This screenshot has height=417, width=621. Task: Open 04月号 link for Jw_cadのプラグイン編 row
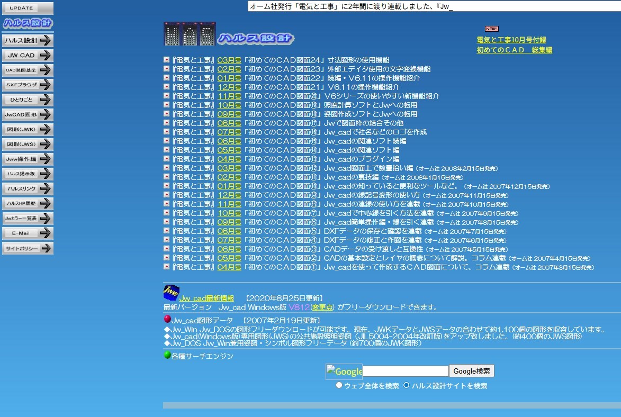coord(229,159)
